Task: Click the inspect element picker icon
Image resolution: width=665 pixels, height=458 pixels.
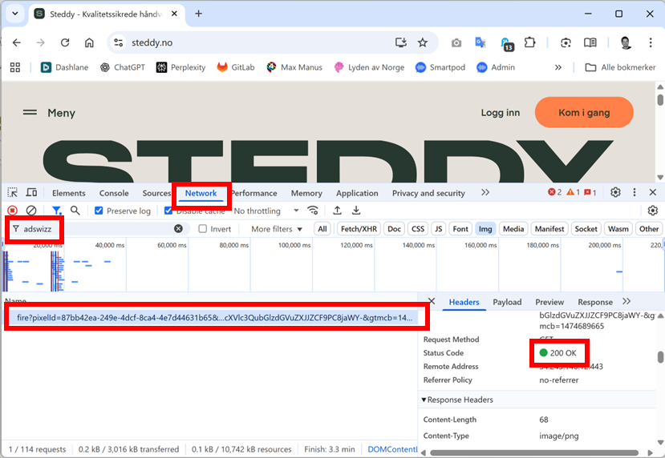Action: click(x=13, y=193)
